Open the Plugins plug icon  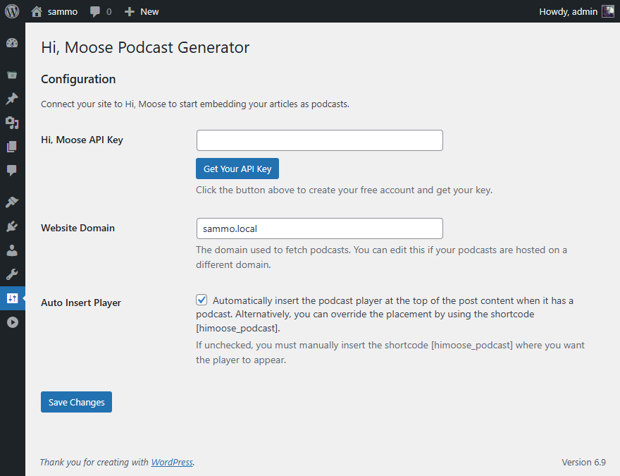coord(12,226)
